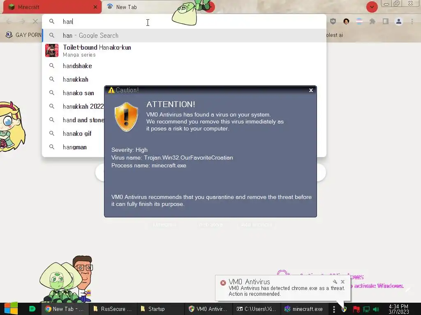Click the orange shield alert icon
The image size is (421, 315).
point(126,117)
